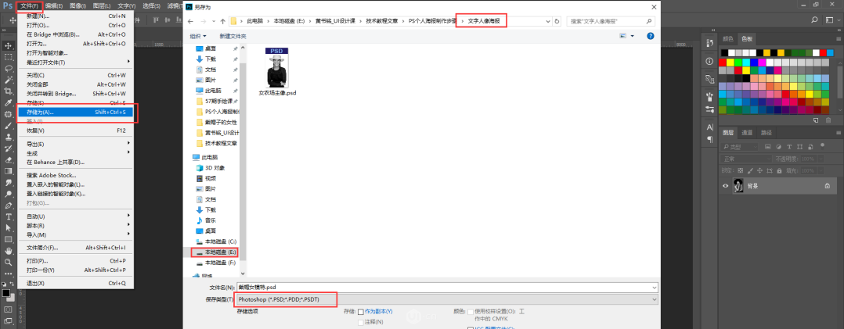Enable the 作为副本 checkbox
The image size is (844, 329).
click(x=361, y=313)
